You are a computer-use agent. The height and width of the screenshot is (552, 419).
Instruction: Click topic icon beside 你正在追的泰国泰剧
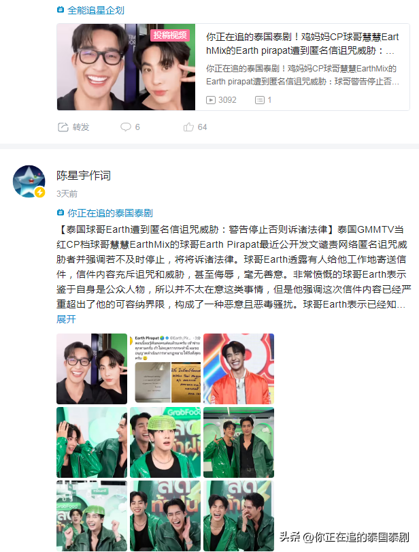tap(61, 212)
